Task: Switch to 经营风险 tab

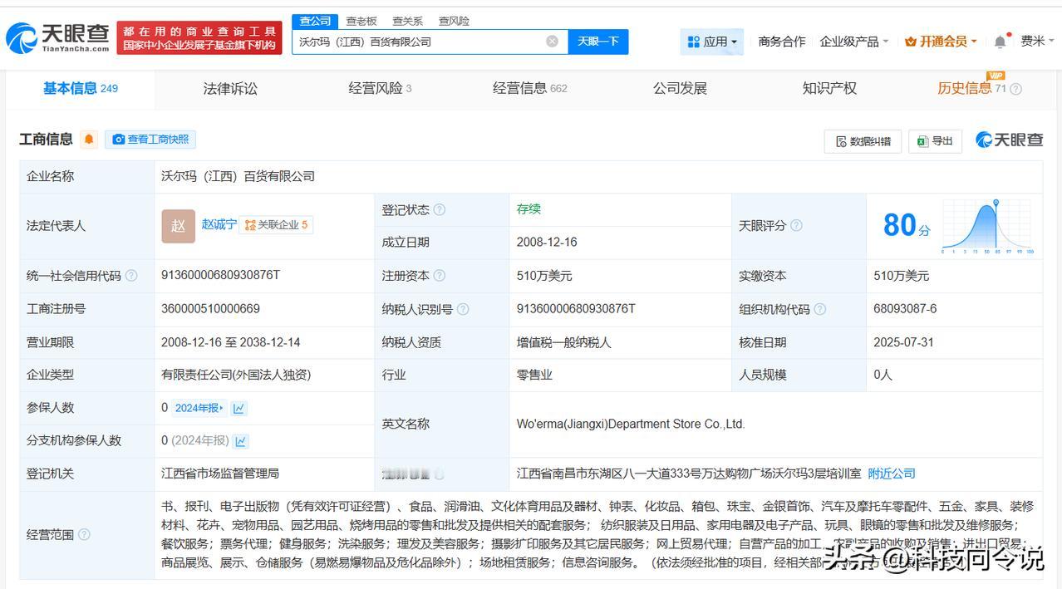Action: tap(380, 88)
